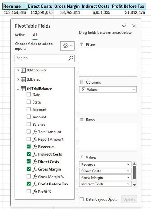Click the fx icon beside Gross Margin %

pos(35,177)
